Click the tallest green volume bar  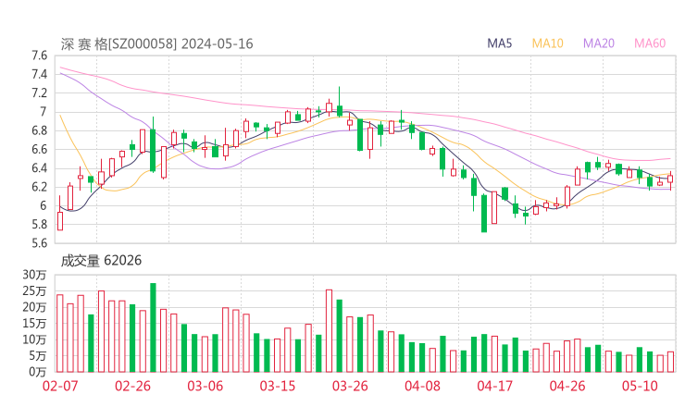click(x=153, y=327)
